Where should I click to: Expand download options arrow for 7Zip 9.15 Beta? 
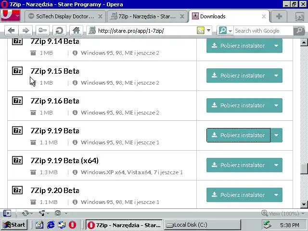coord(276,76)
